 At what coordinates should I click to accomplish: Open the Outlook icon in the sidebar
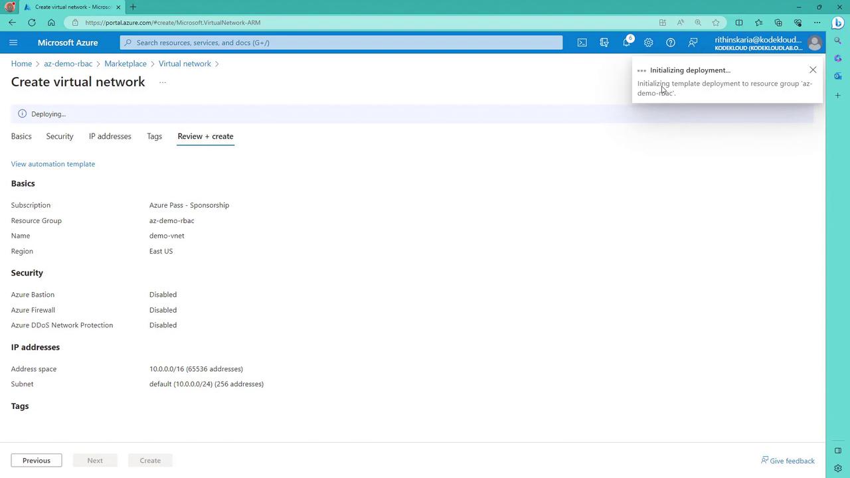pos(838,76)
